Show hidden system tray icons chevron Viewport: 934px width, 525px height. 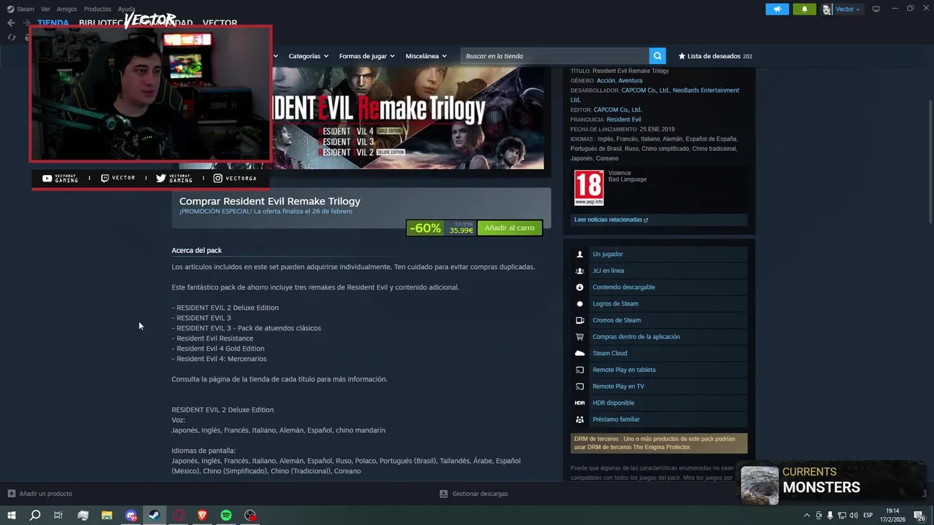pyautogui.click(x=807, y=516)
